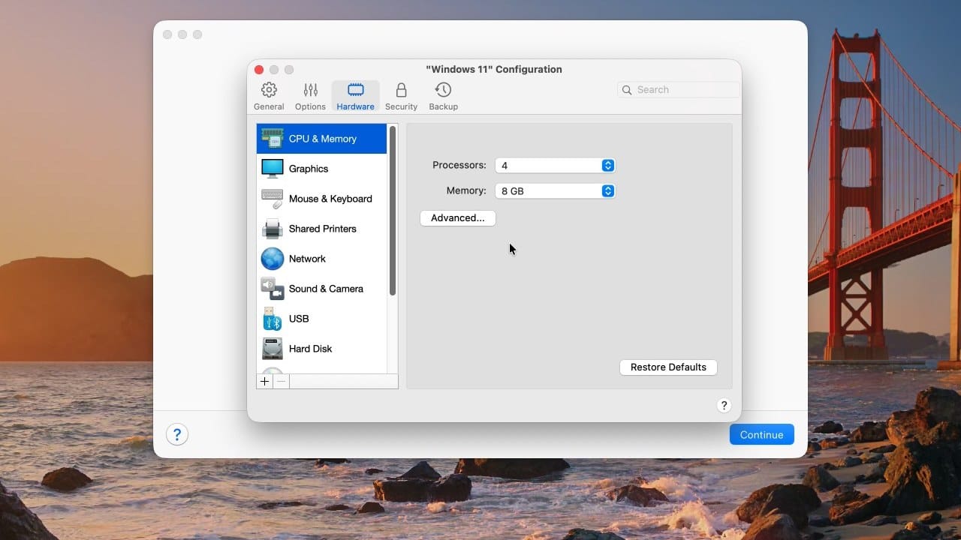Select the Mouse & Keyboard icon
This screenshot has width=961, height=540.
(x=272, y=199)
